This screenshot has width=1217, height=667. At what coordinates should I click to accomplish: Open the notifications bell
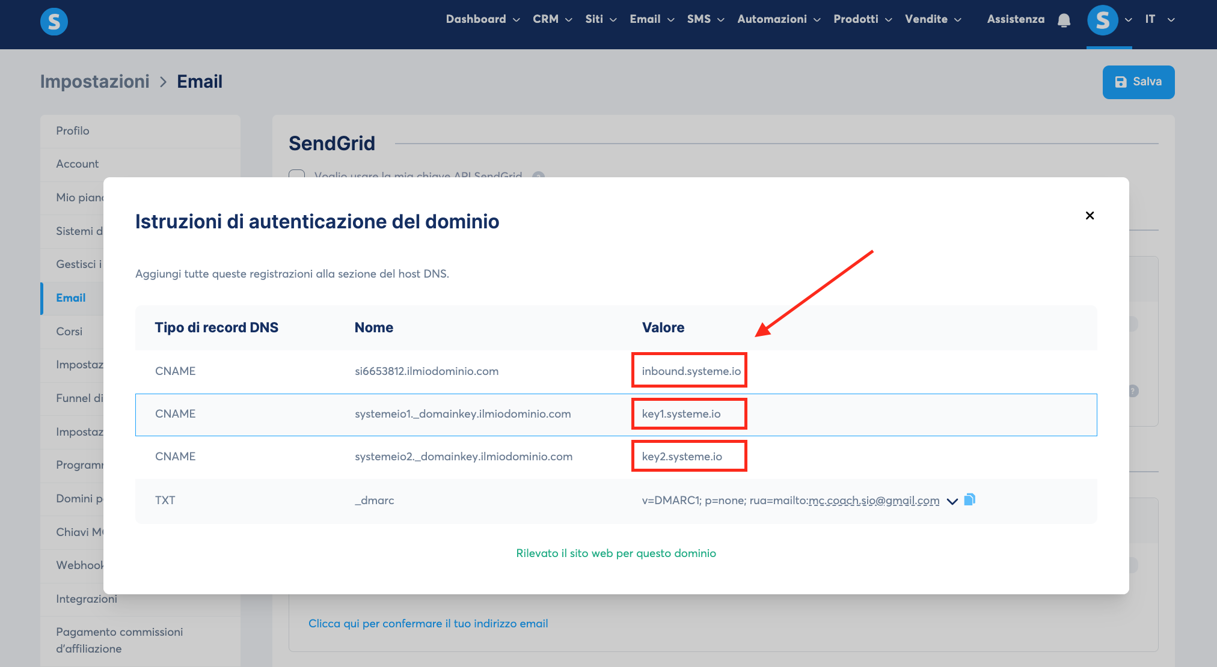(1064, 20)
